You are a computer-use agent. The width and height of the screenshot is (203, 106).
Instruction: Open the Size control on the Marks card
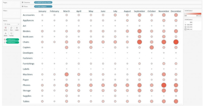[11, 28]
